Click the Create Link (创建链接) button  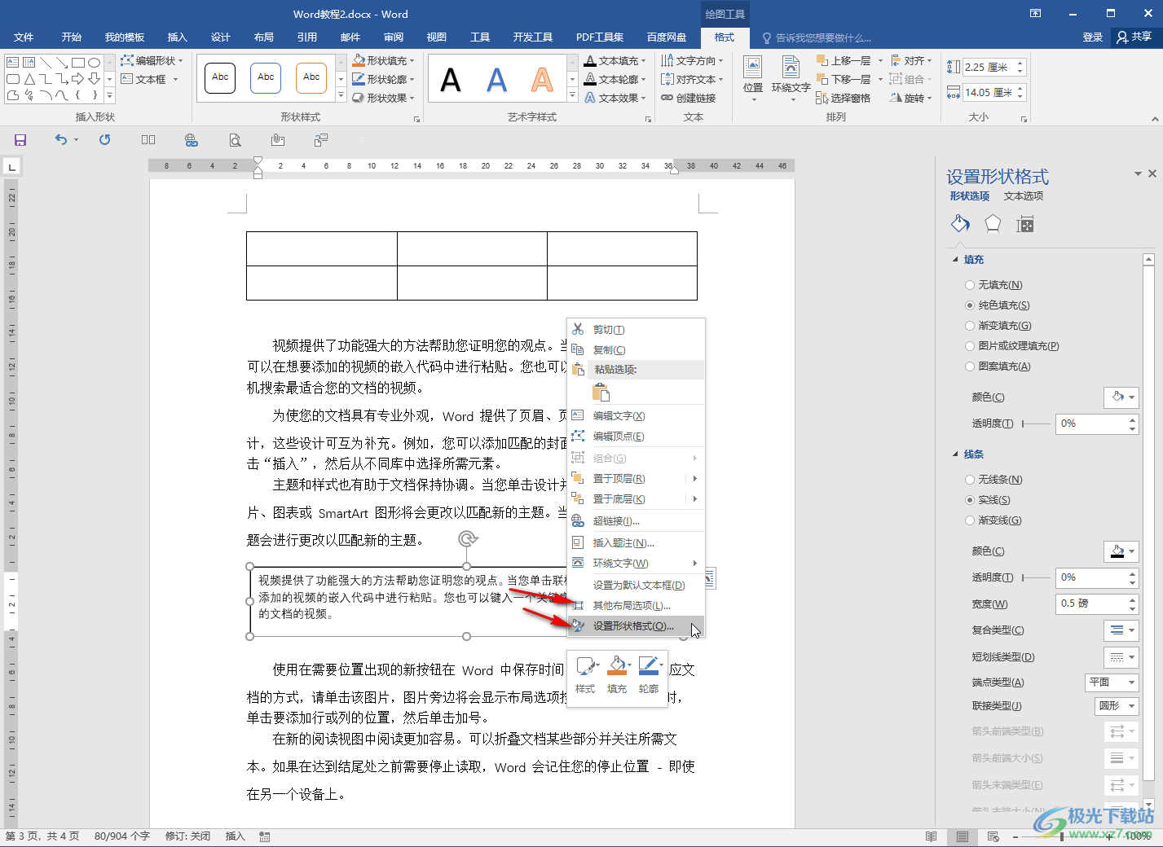[x=688, y=98]
